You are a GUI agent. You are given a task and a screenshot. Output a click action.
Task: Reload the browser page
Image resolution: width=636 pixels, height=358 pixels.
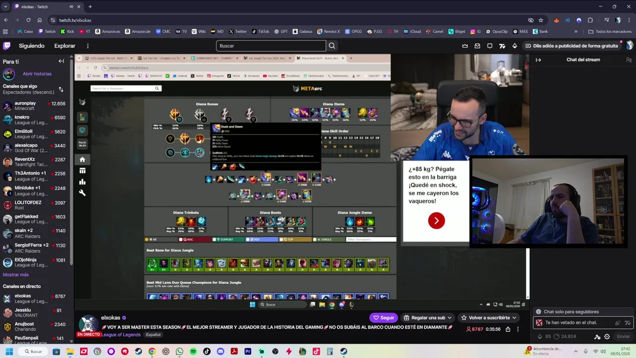click(x=28, y=20)
